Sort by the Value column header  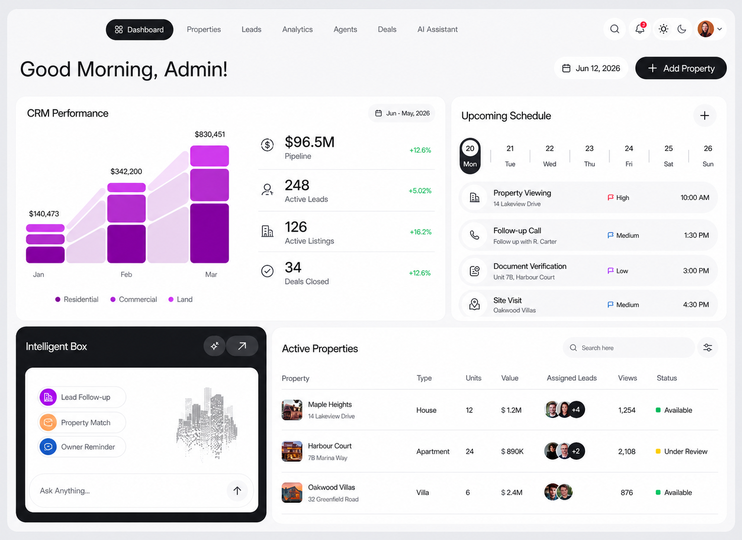tap(510, 378)
